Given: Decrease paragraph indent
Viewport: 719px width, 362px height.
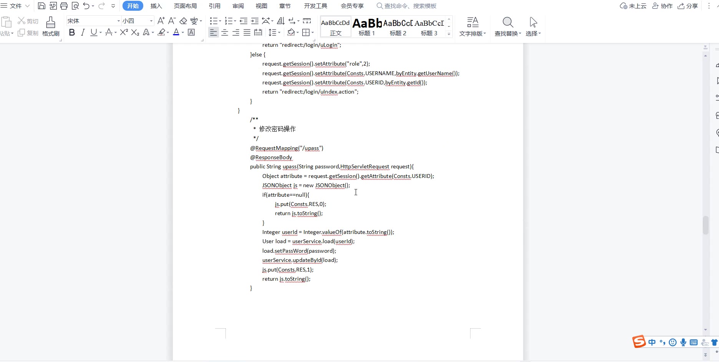Looking at the screenshot, I should click(x=244, y=21).
